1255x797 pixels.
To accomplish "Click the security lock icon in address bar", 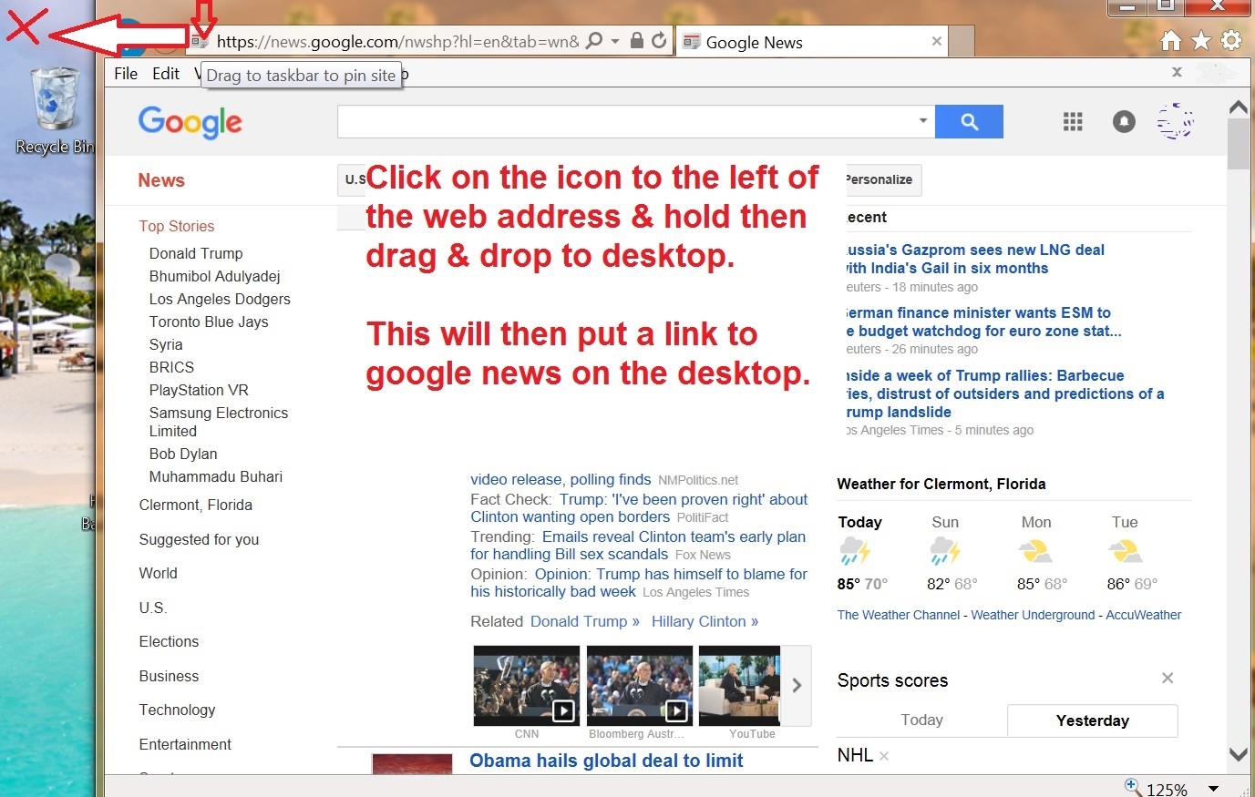I will coord(637,41).
